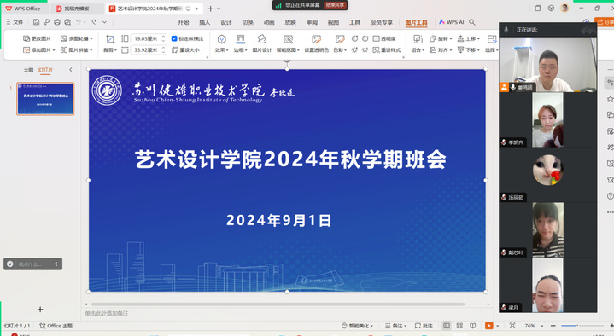Click the Change Picture (更改图片) button
Screen dimensions: 614x336
point(38,38)
